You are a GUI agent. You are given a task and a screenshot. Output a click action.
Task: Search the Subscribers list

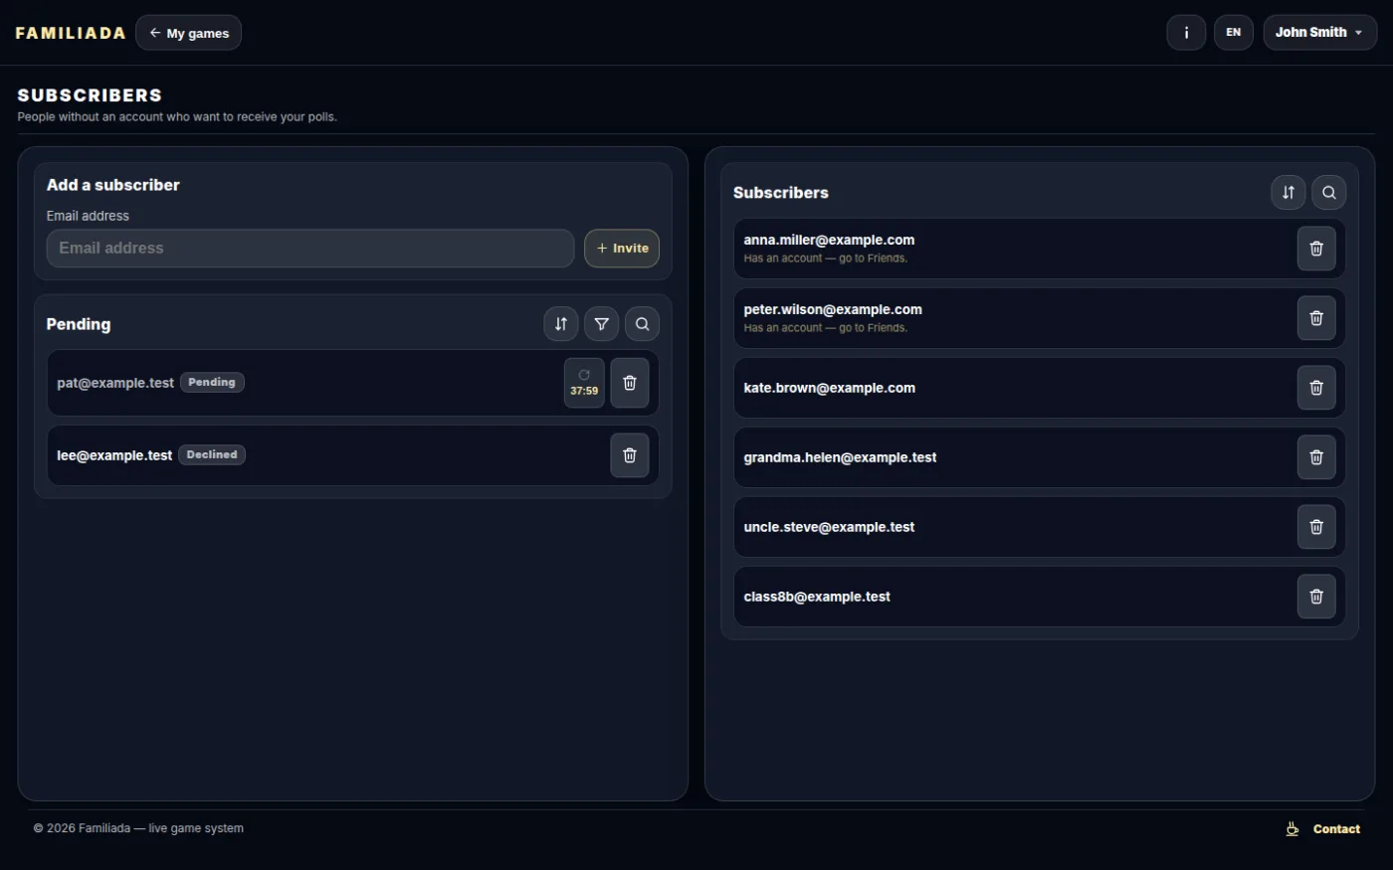(x=1329, y=193)
